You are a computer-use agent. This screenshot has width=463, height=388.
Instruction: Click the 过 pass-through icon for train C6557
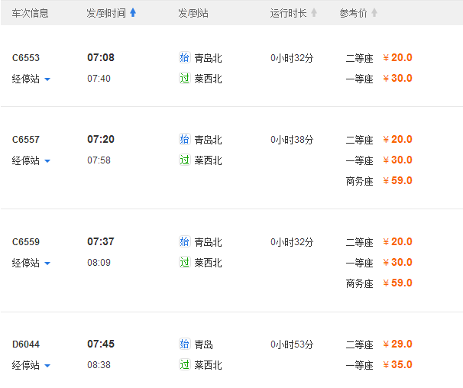(184, 160)
